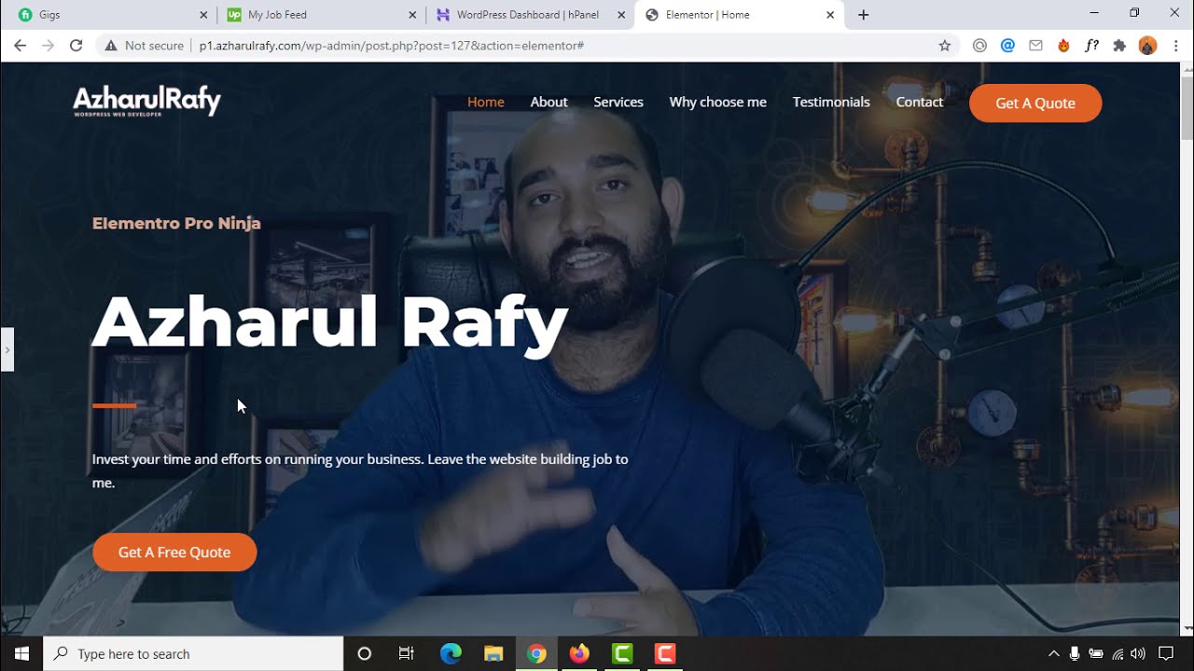
Task: Open Firefox from taskbar
Action: click(x=579, y=653)
